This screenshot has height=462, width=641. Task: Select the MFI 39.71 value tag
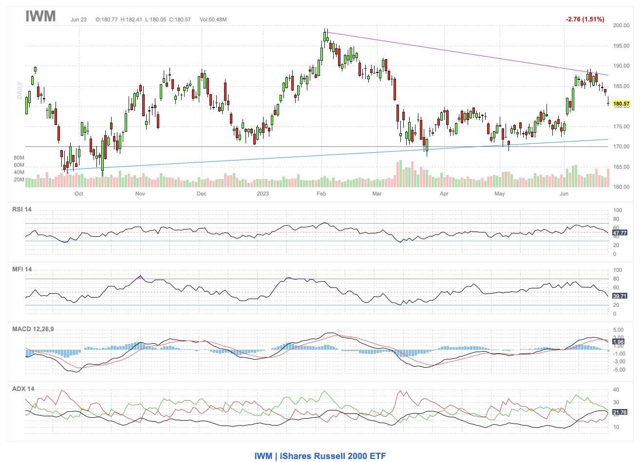click(619, 296)
